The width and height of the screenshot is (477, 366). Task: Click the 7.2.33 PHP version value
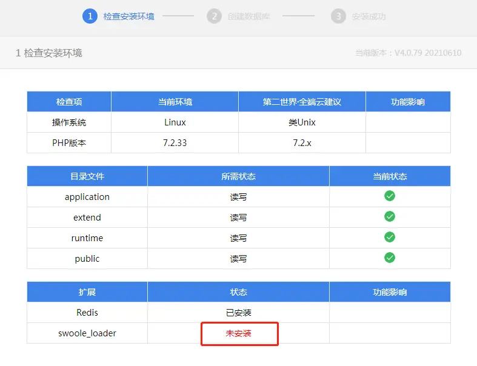[x=175, y=143]
